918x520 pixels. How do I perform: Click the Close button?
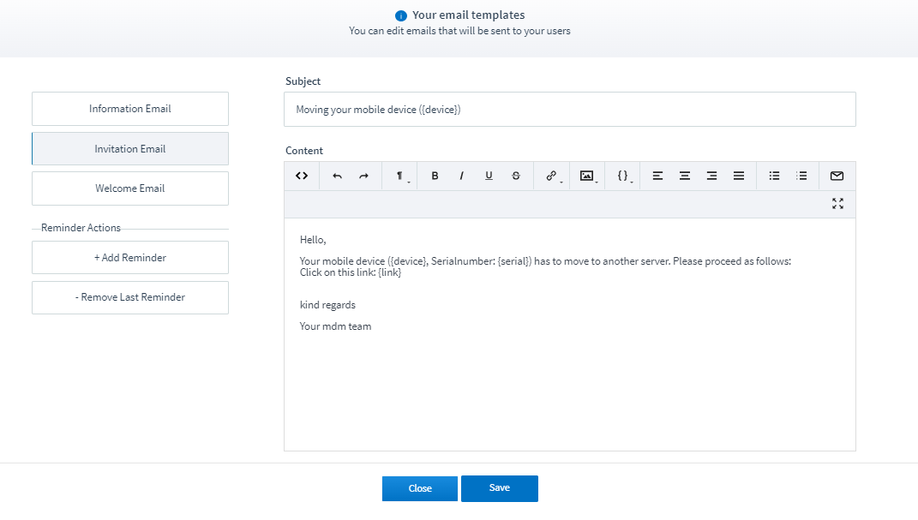(420, 488)
